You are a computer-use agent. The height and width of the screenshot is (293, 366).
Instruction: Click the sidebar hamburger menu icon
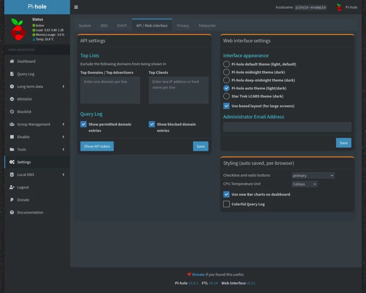(x=76, y=6)
